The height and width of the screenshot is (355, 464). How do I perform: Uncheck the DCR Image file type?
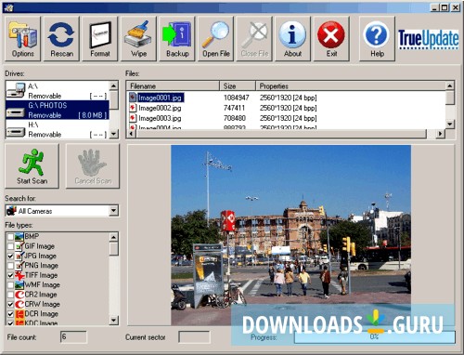(x=10, y=314)
